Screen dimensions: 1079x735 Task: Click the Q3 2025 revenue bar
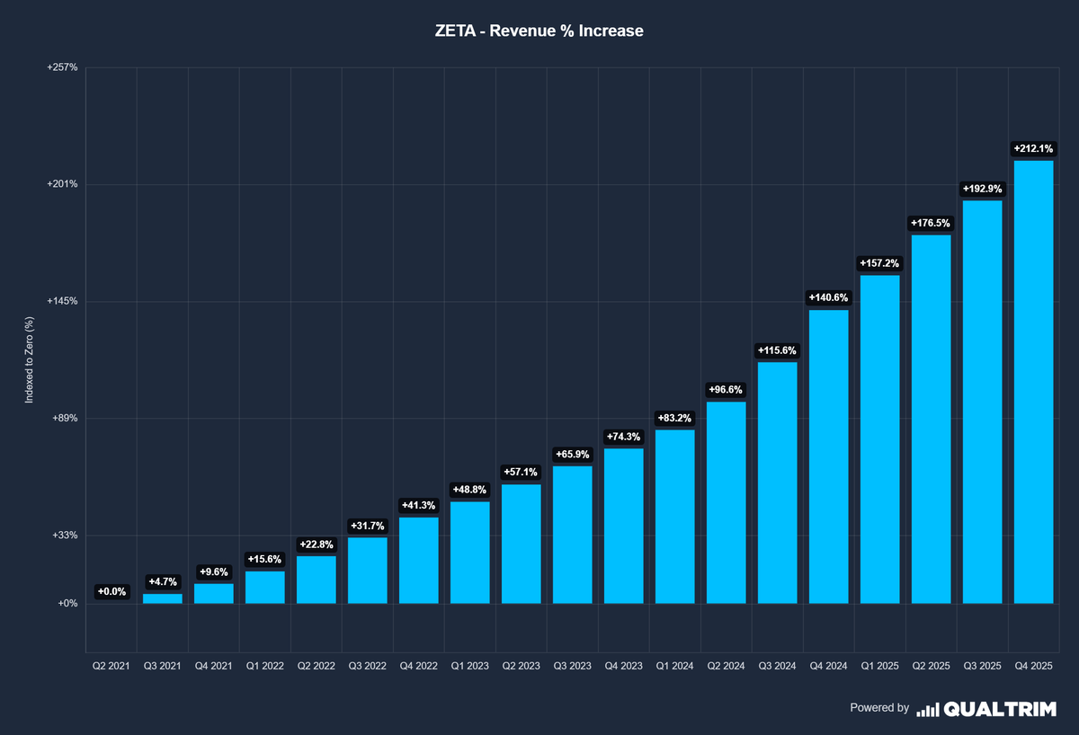point(982,402)
